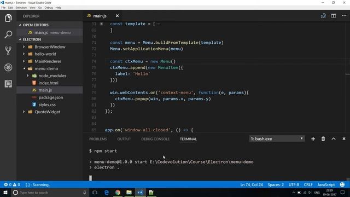Click the errors and warnings status icon
Screen dimensions: 350x197
click(x=12, y=185)
